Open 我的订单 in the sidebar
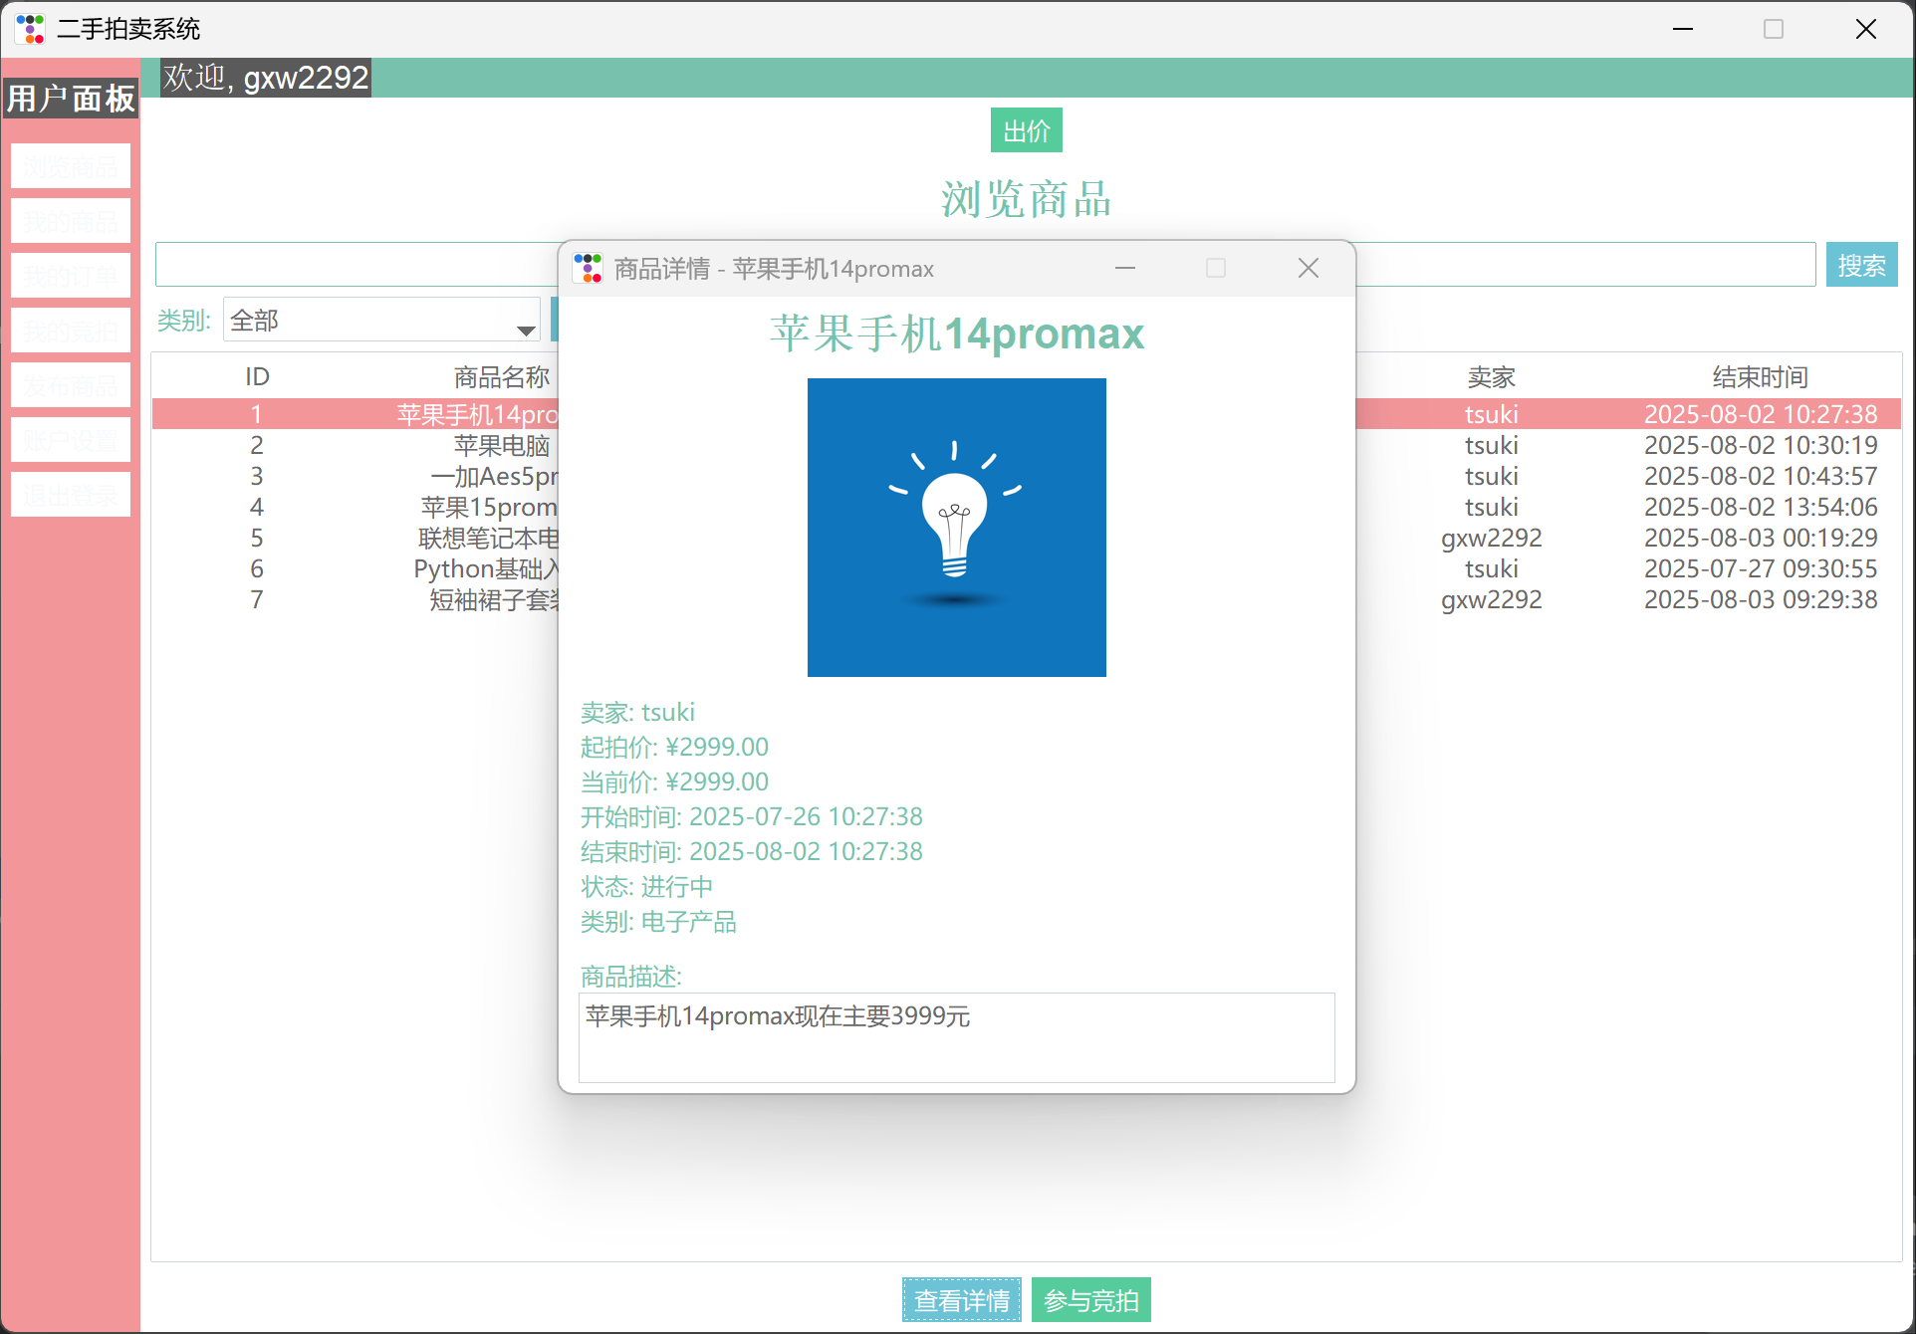Viewport: 1916px width, 1334px height. click(71, 276)
